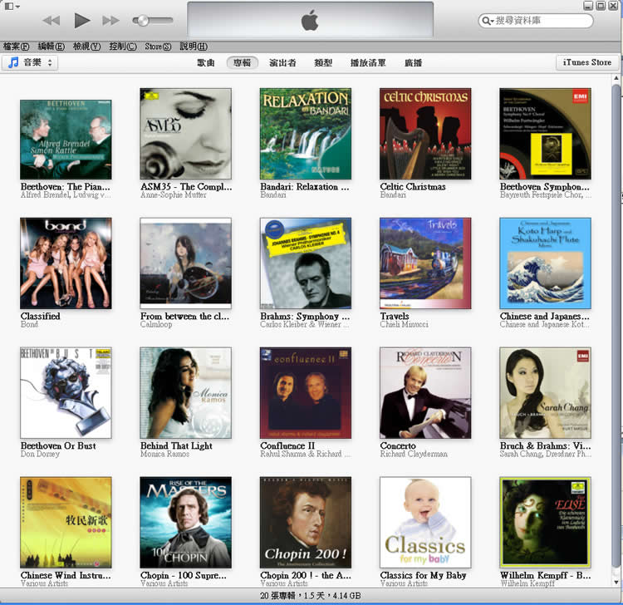Switch to the 廣播 tab
Image resolution: width=623 pixels, height=605 pixels.
click(x=413, y=63)
